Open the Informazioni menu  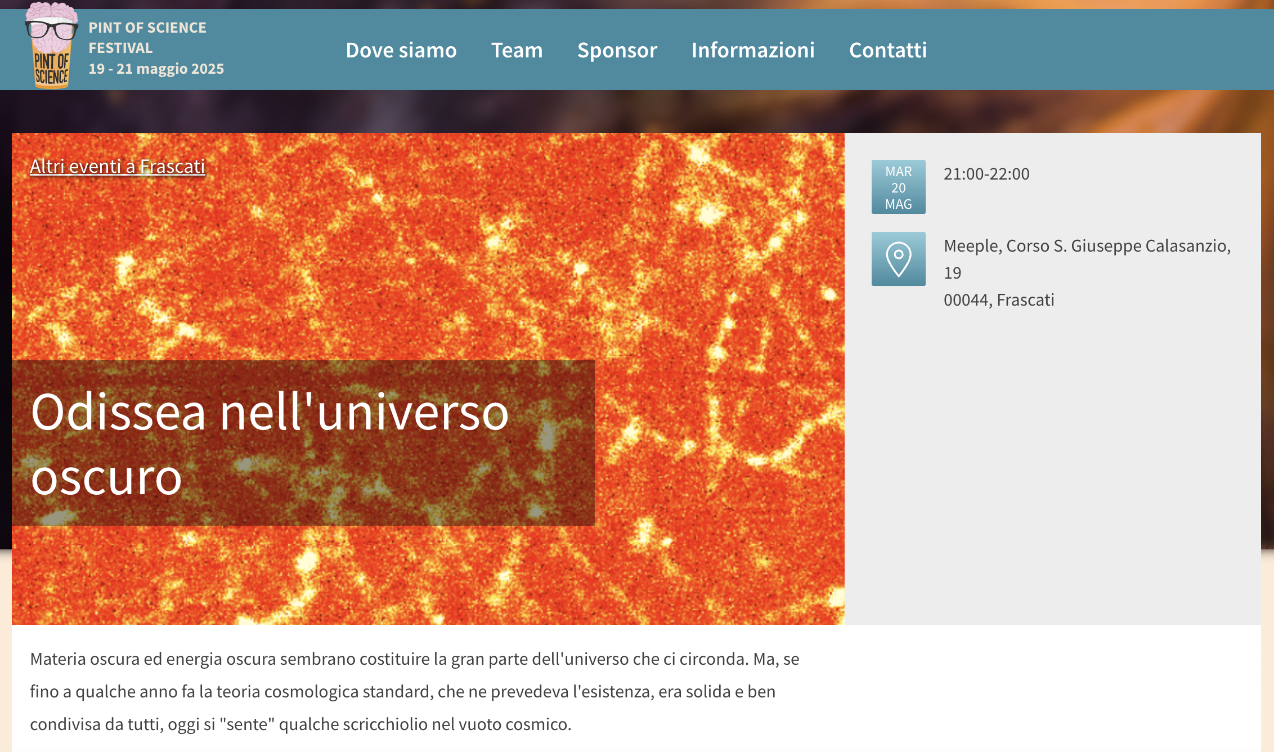point(752,50)
